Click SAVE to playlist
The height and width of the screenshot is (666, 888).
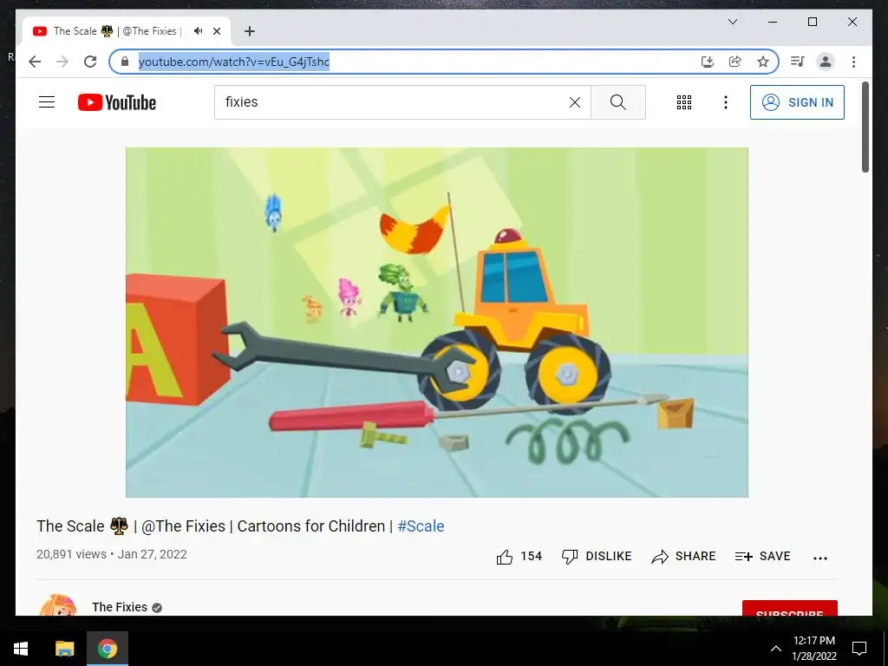(762, 557)
